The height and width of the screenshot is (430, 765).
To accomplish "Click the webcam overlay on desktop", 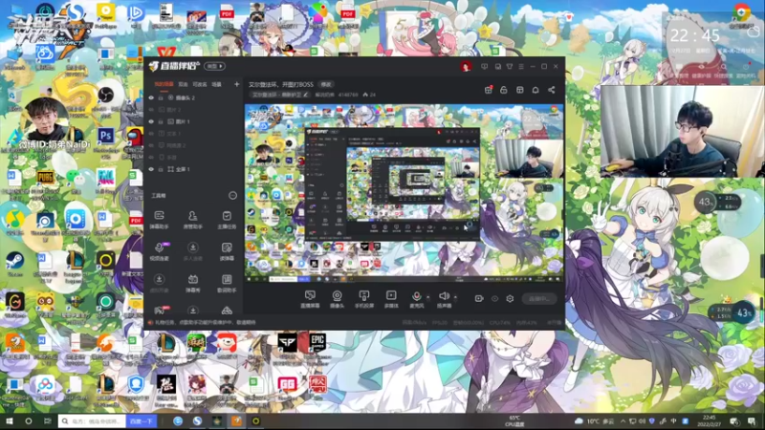I will [x=682, y=131].
